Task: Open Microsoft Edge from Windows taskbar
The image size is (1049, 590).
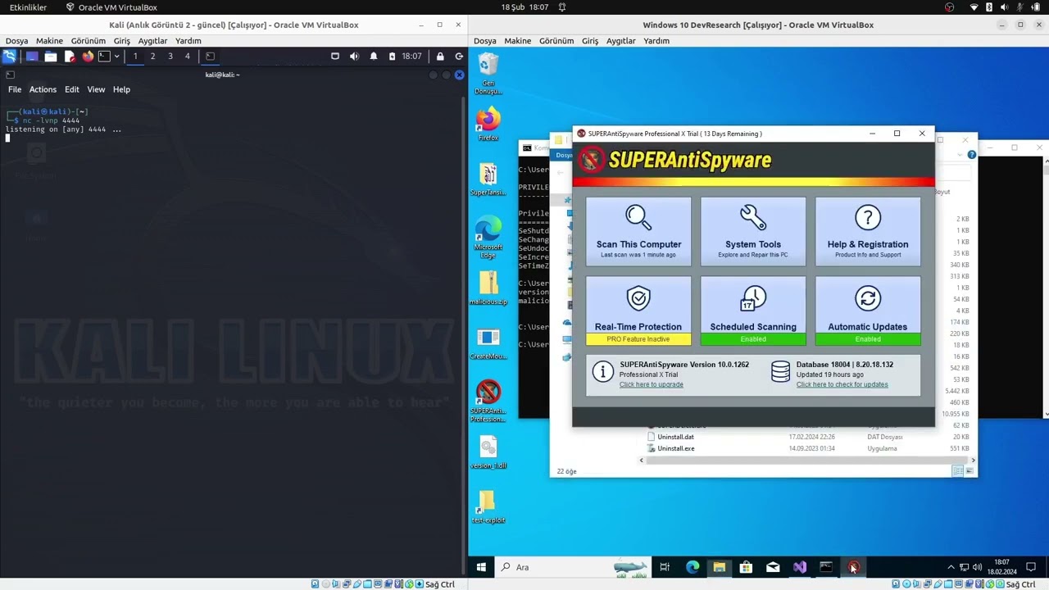Action: pos(693,567)
